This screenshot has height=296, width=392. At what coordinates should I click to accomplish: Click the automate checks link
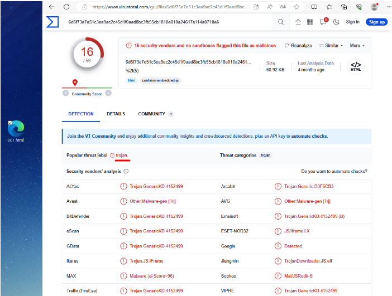click(309, 136)
